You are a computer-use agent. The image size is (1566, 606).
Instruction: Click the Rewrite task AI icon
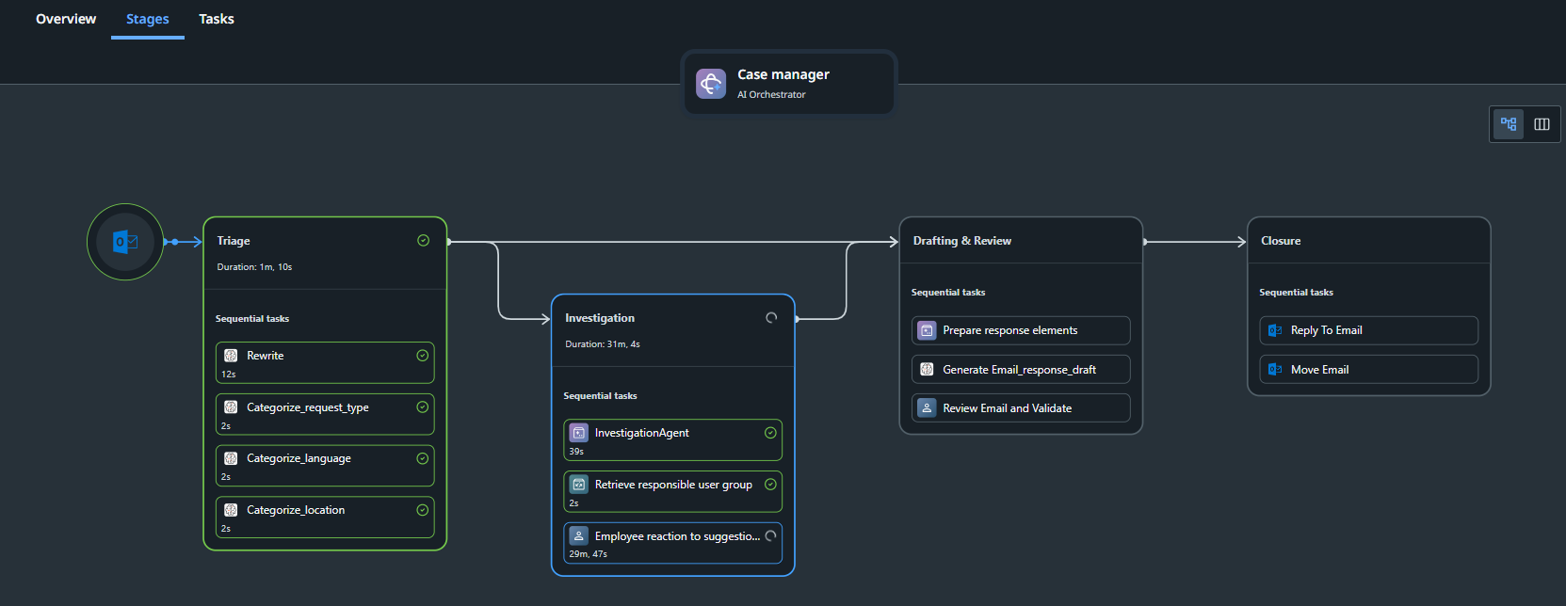click(231, 356)
